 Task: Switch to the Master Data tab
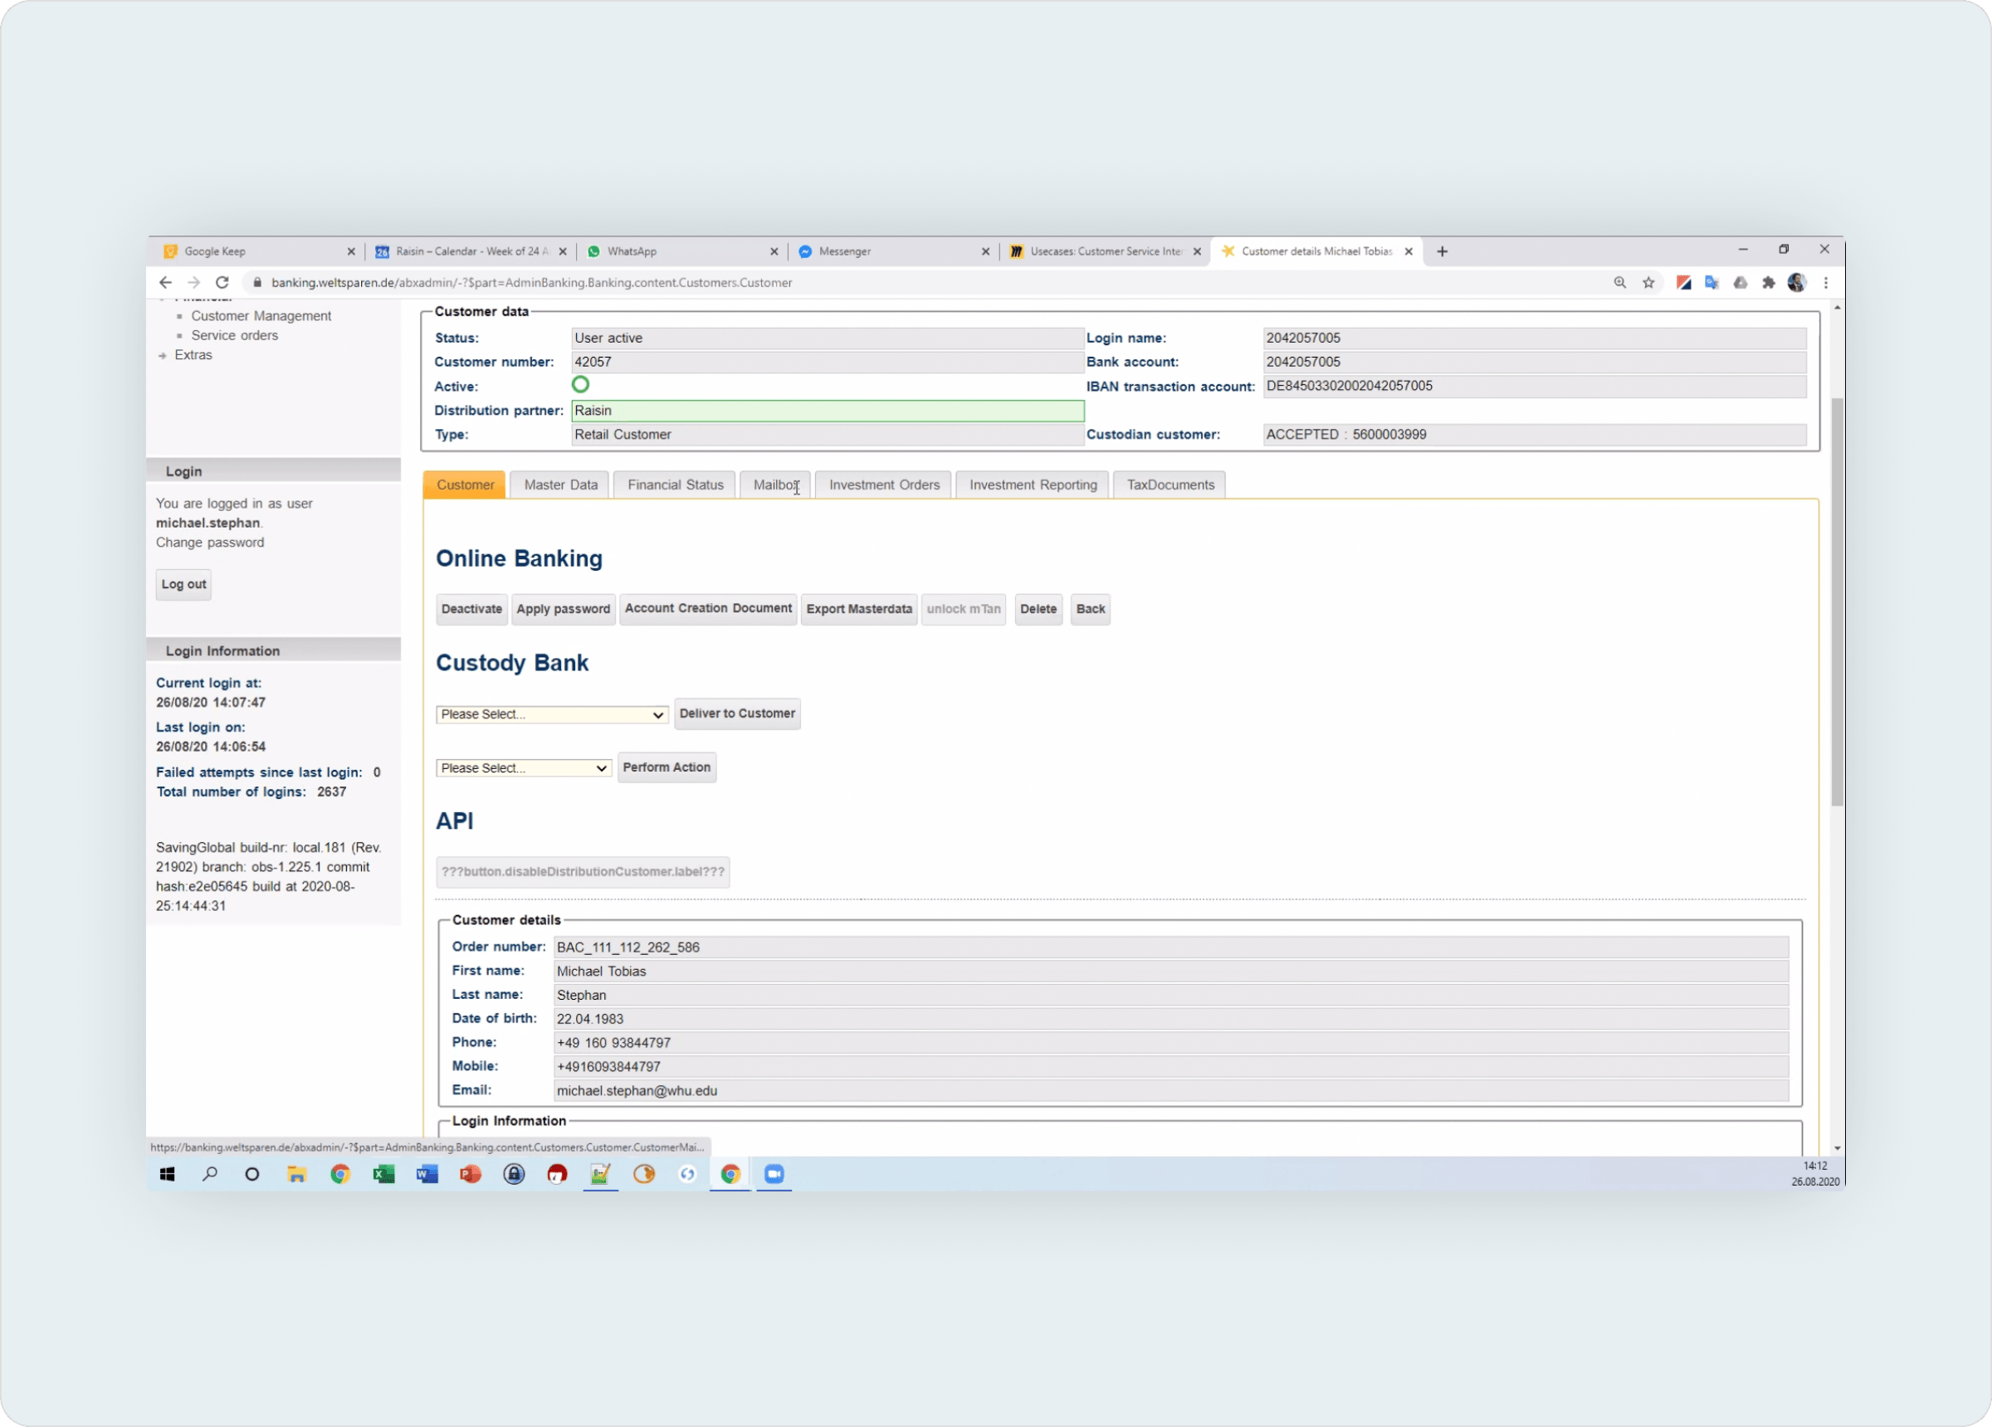560,485
